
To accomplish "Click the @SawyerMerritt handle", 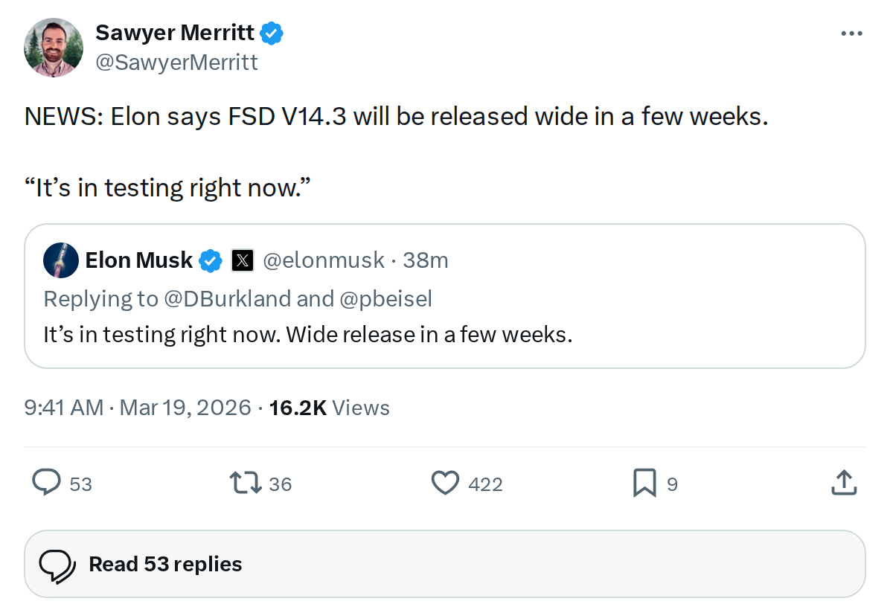I will click(x=177, y=62).
